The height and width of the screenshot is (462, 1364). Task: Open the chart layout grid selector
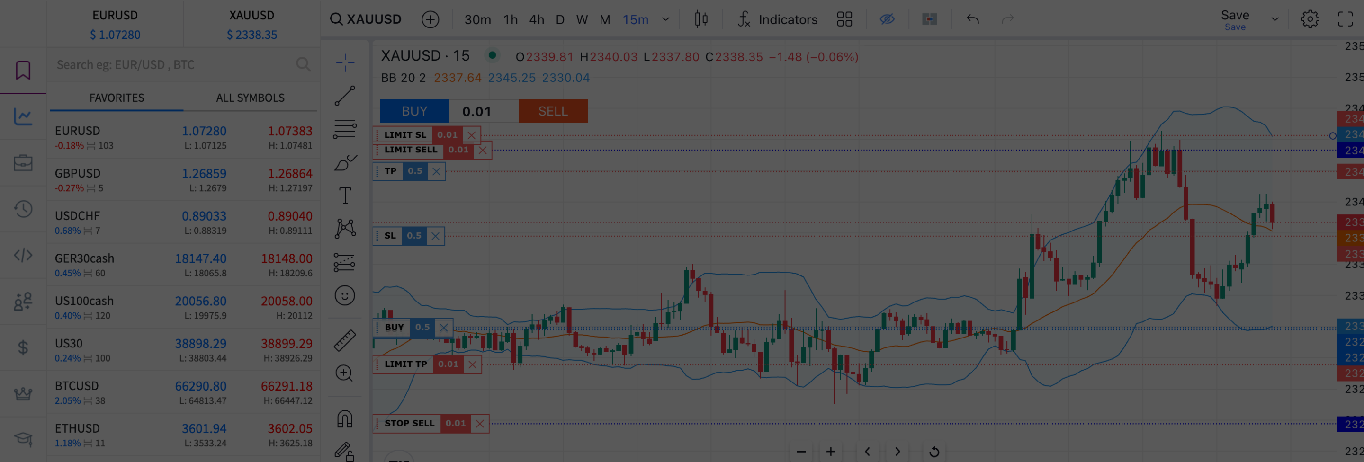coord(844,19)
